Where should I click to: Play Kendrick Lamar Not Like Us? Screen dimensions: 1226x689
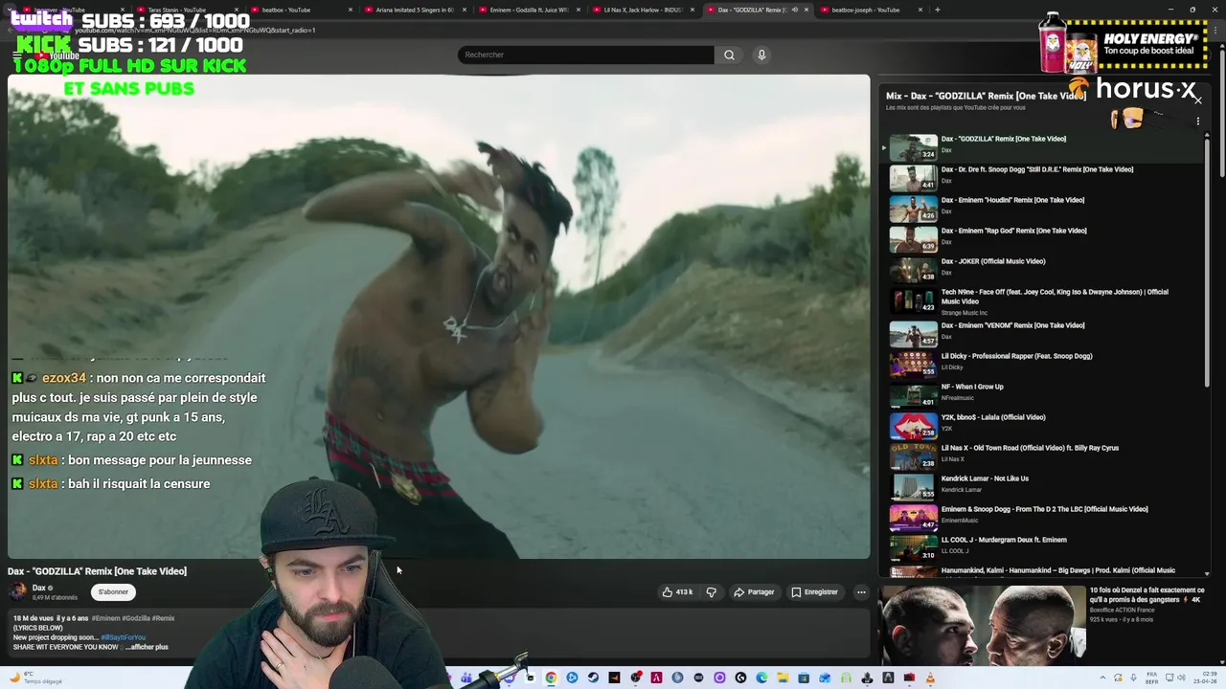click(1042, 487)
